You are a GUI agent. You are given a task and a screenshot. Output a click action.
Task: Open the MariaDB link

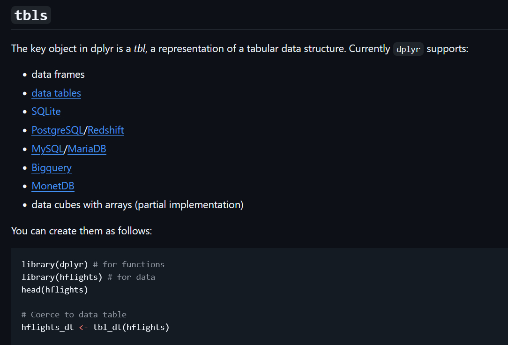(x=87, y=149)
